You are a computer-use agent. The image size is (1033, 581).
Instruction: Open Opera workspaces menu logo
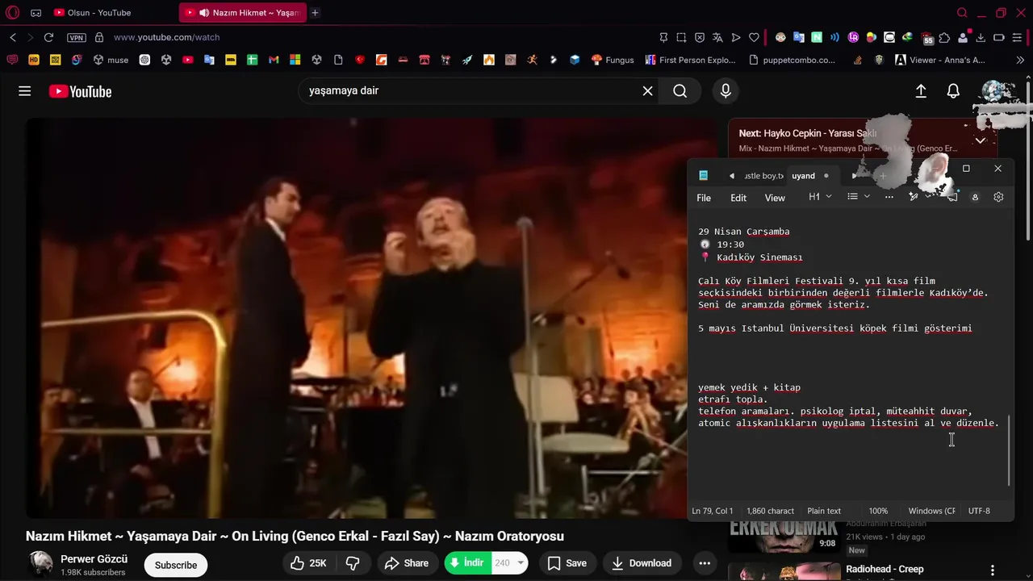[x=13, y=13]
